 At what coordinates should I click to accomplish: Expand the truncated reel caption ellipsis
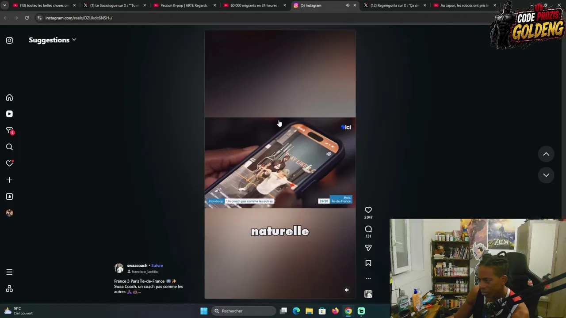point(139,292)
